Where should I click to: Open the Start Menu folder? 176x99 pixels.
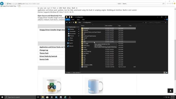tap(86, 53)
